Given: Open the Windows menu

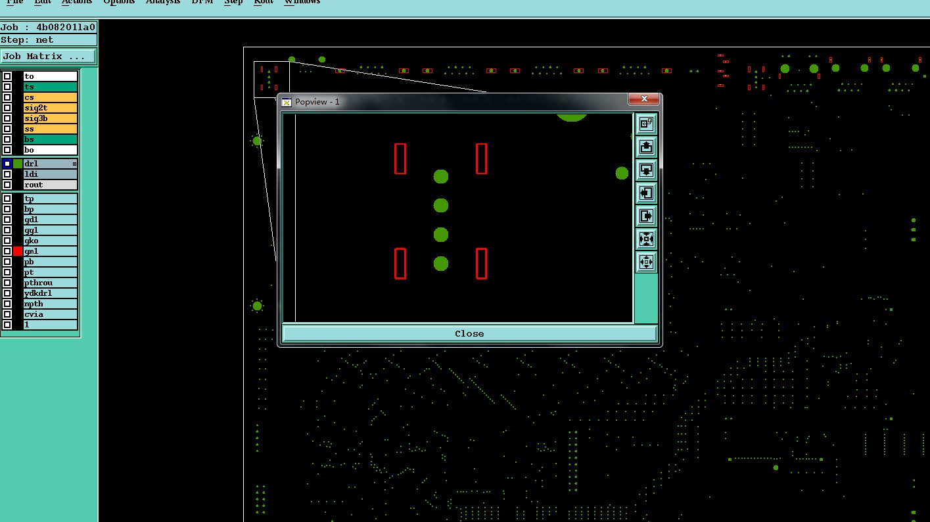Looking at the screenshot, I should pyautogui.click(x=302, y=2).
